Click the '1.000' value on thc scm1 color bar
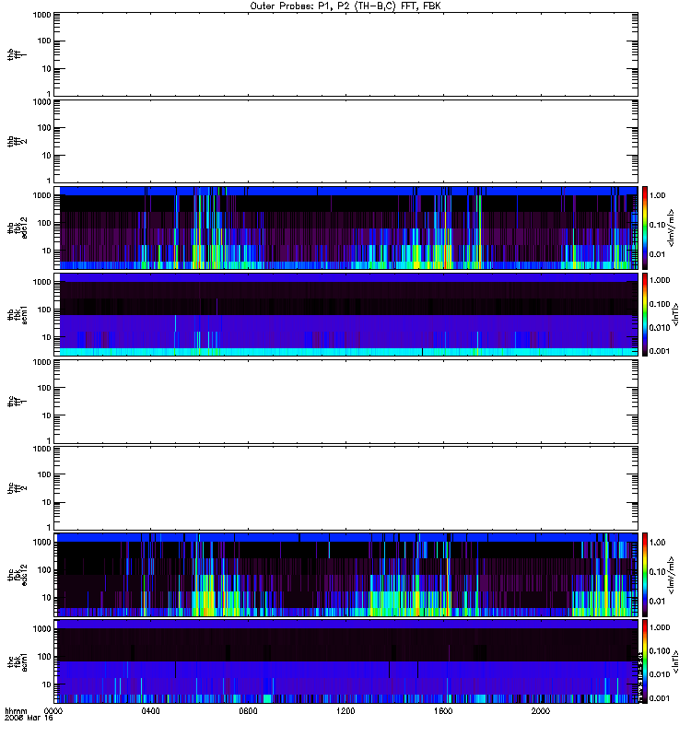 tap(660, 627)
